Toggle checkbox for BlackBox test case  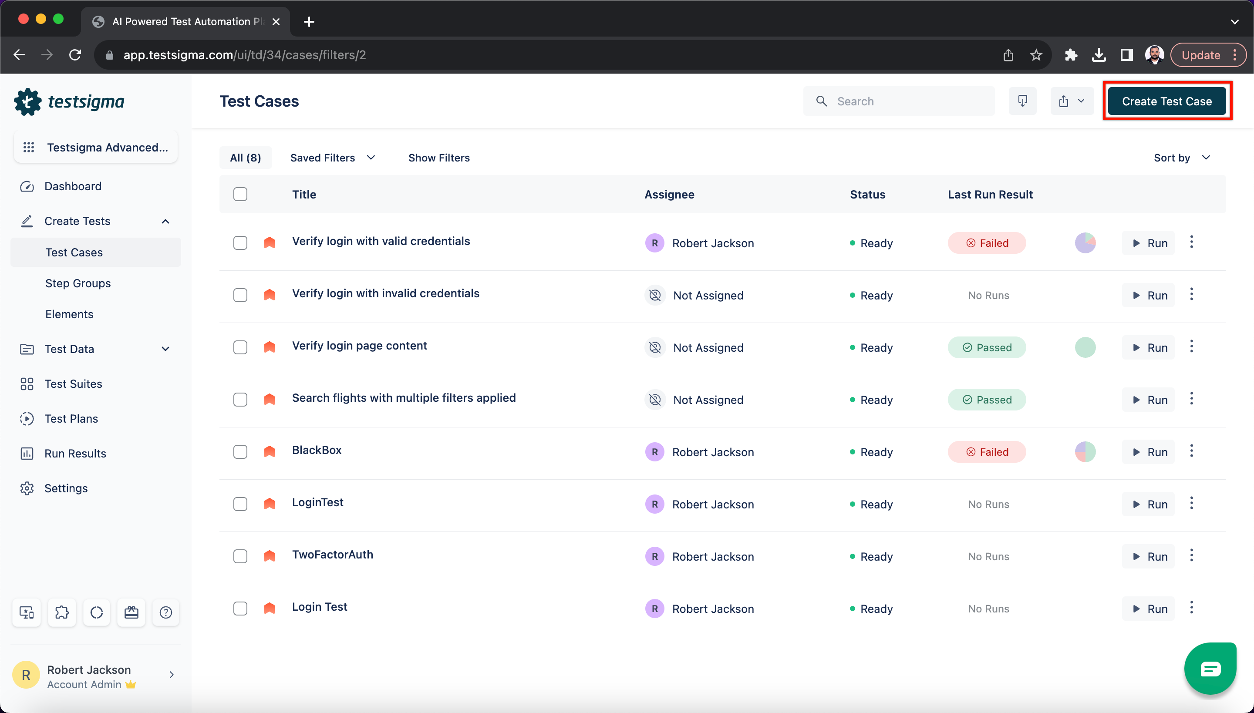click(240, 451)
